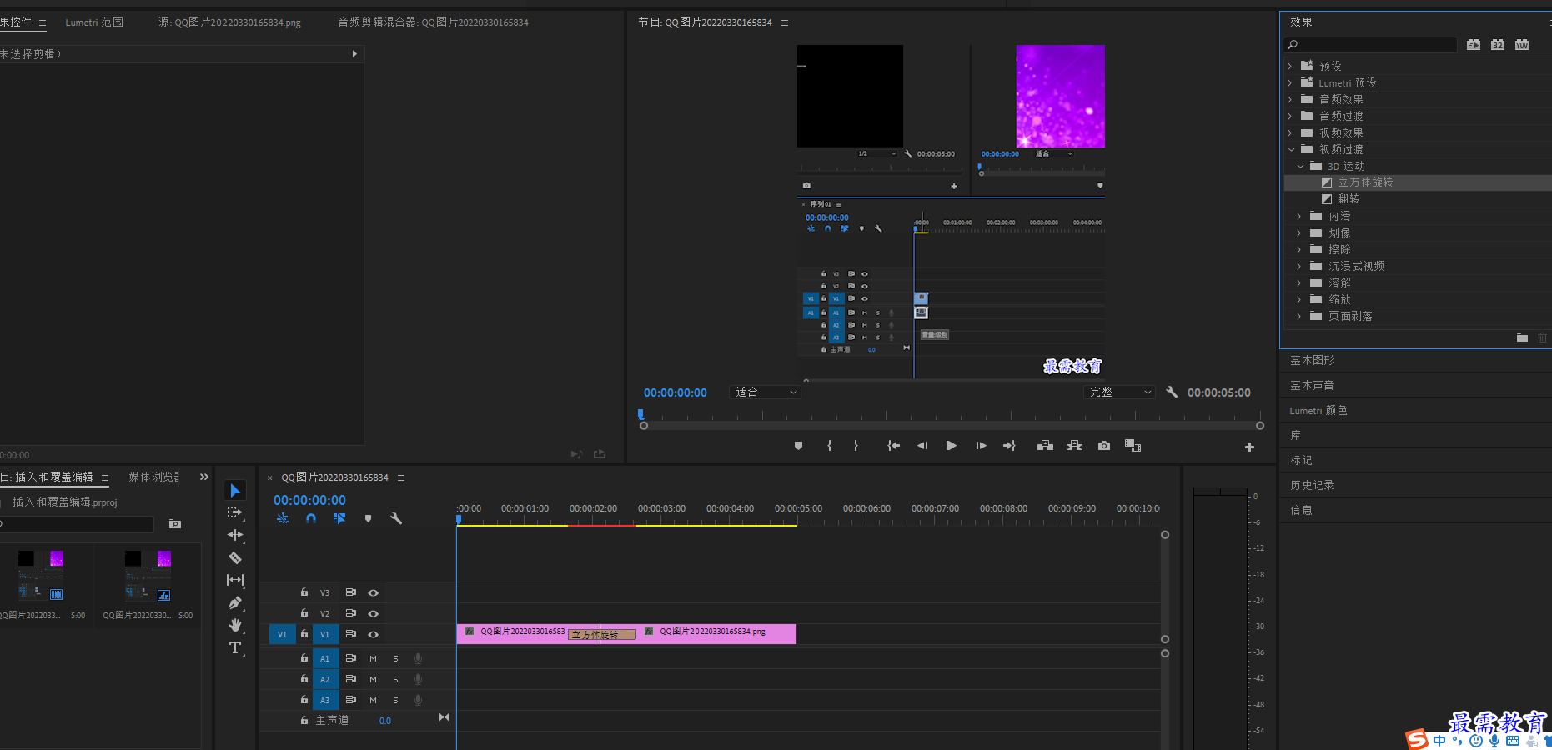
Task: Create new custom bin in Effects panel
Action: pos(1522,337)
